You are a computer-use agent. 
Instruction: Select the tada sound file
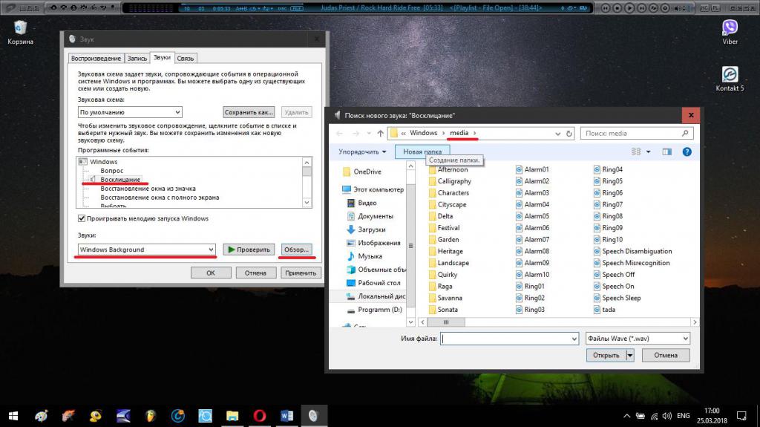[x=604, y=310]
